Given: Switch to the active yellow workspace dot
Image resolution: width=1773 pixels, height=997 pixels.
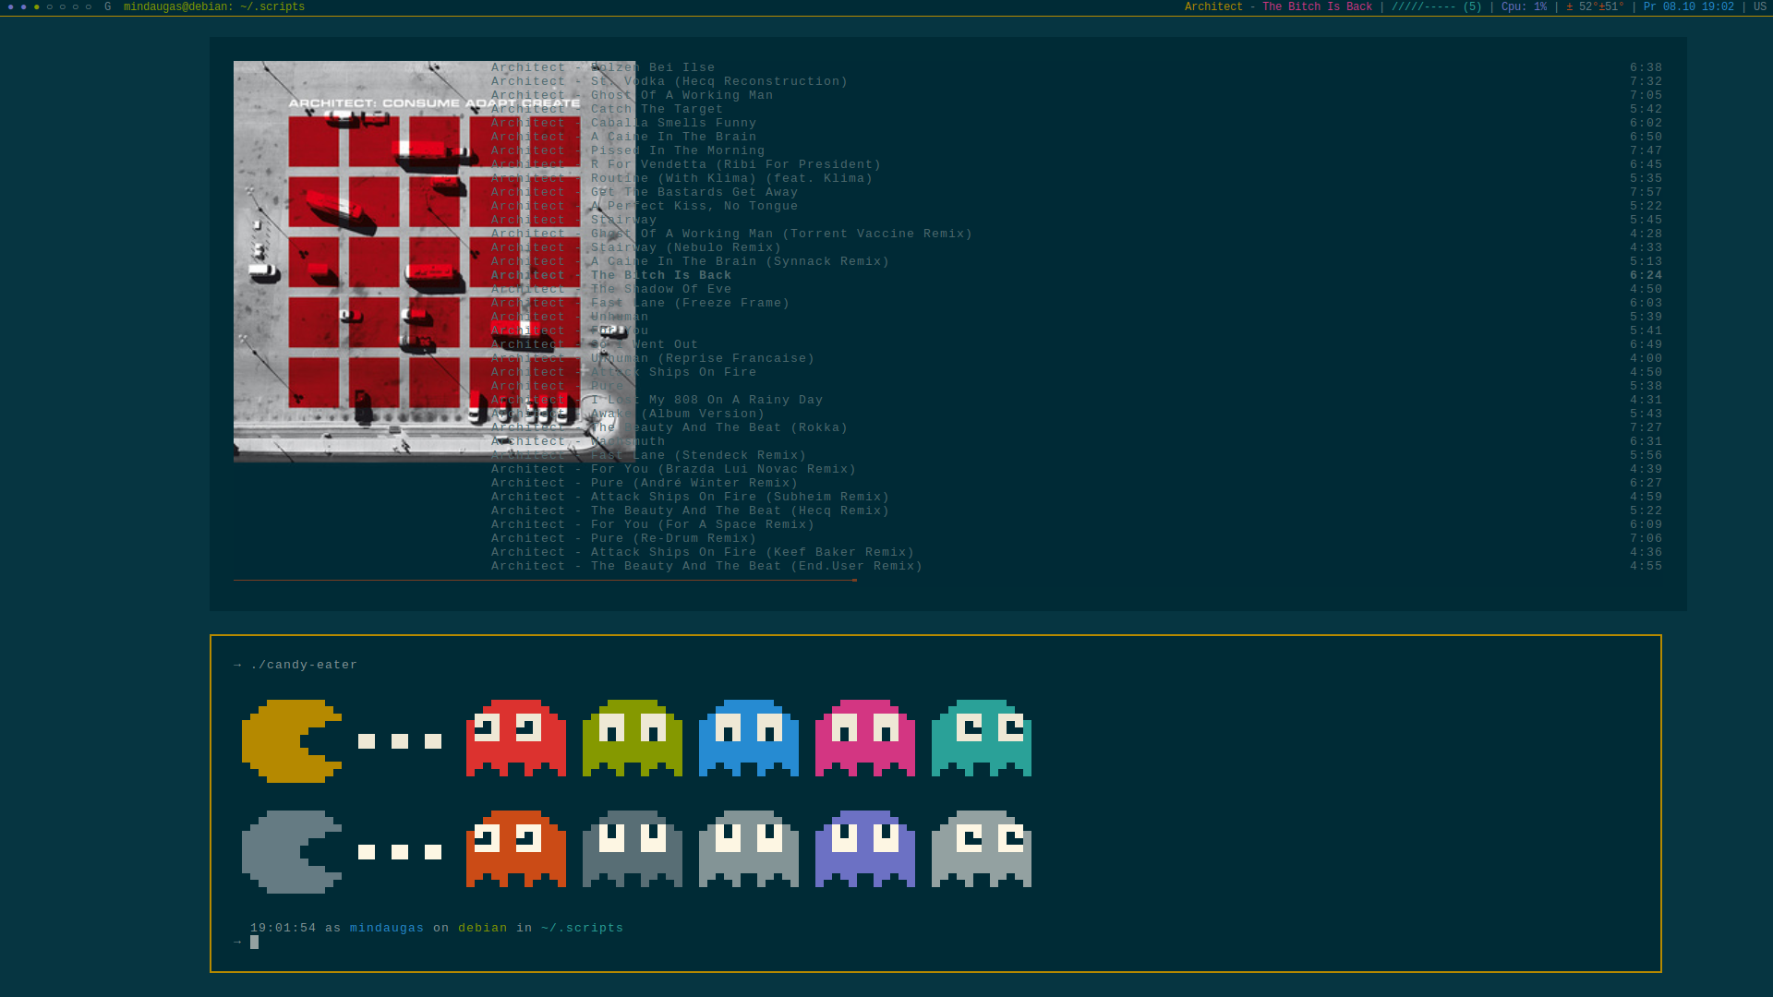Looking at the screenshot, I should click(x=37, y=7).
